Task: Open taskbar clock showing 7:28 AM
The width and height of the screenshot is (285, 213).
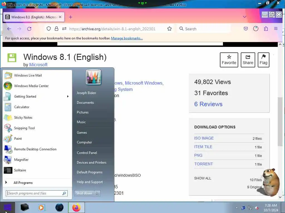Action: pos(271,207)
